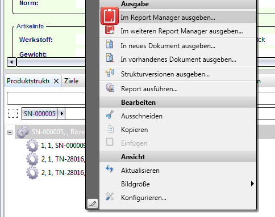
Task: Toggle the dashed selection box beside SN-000005
Action: pyautogui.click(x=13, y=113)
